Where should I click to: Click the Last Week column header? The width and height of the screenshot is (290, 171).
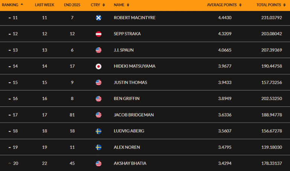[44, 5]
